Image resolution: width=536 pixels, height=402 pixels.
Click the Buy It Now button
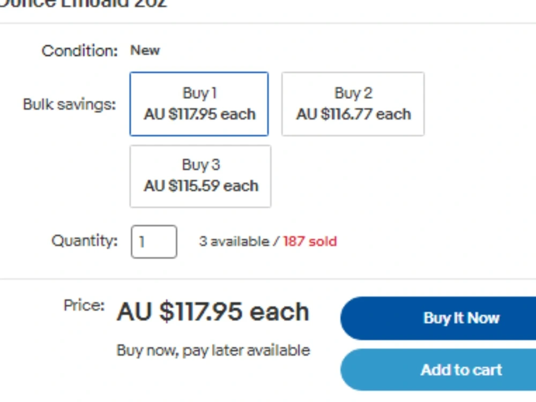pyautogui.click(x=438, y=318)
